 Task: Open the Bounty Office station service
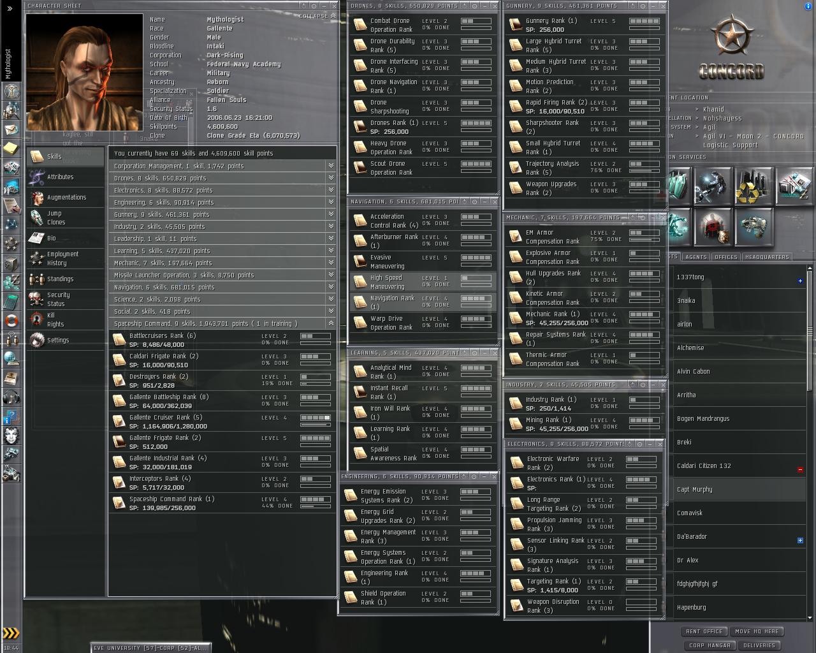coord(713,227)
